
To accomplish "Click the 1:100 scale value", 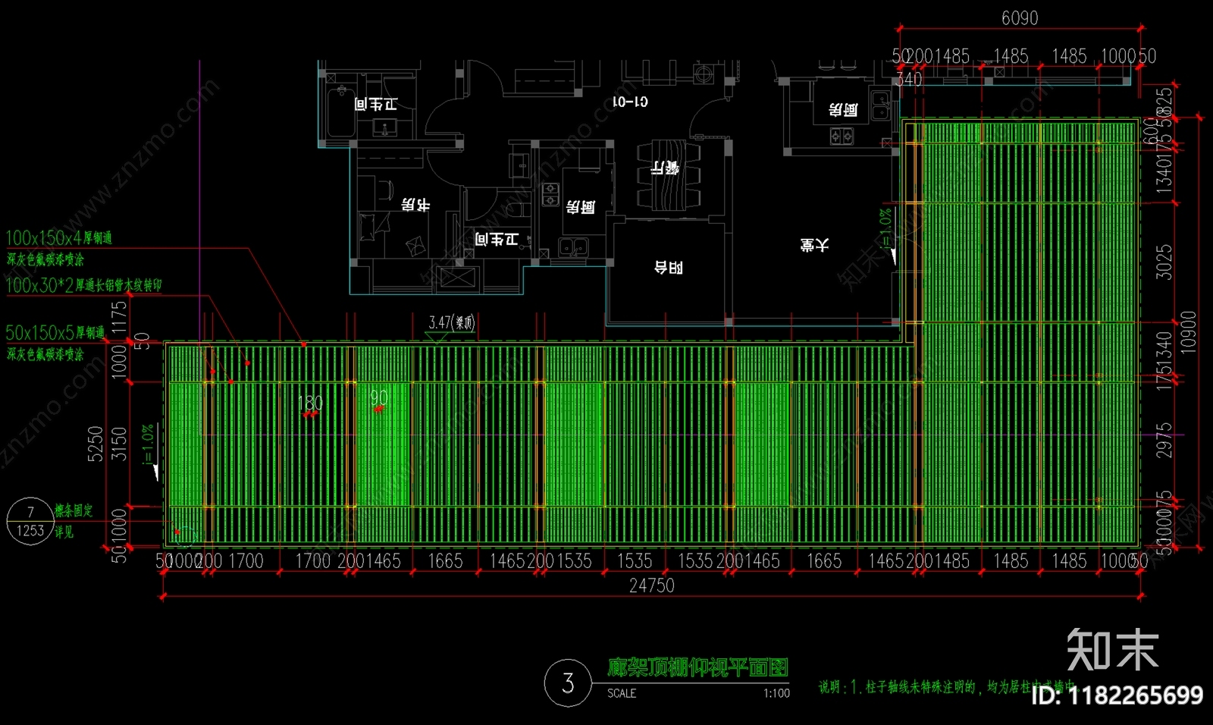I will click(776, 693).
